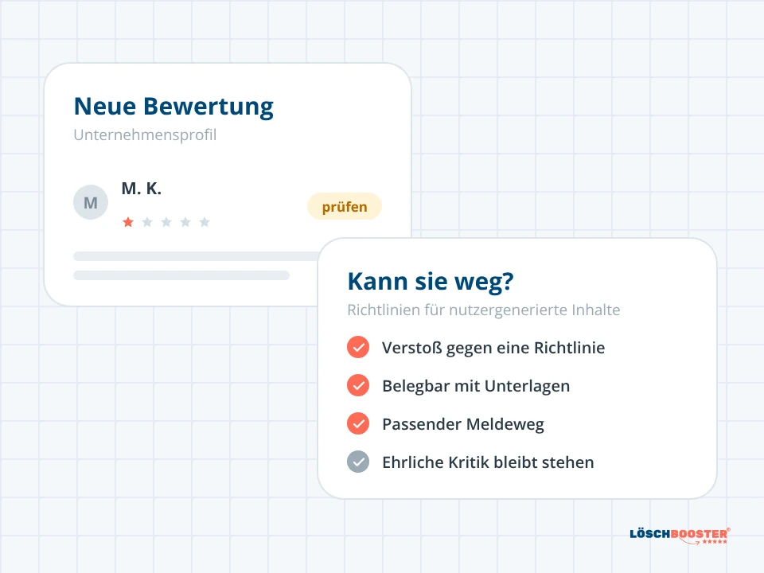Click the text 'Passender Meldeweg'

tap(463, 424)
